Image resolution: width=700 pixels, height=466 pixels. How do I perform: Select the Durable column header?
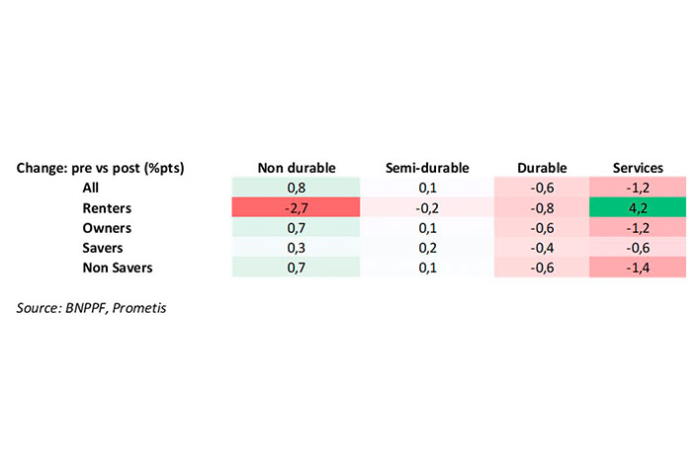point(540,167)
